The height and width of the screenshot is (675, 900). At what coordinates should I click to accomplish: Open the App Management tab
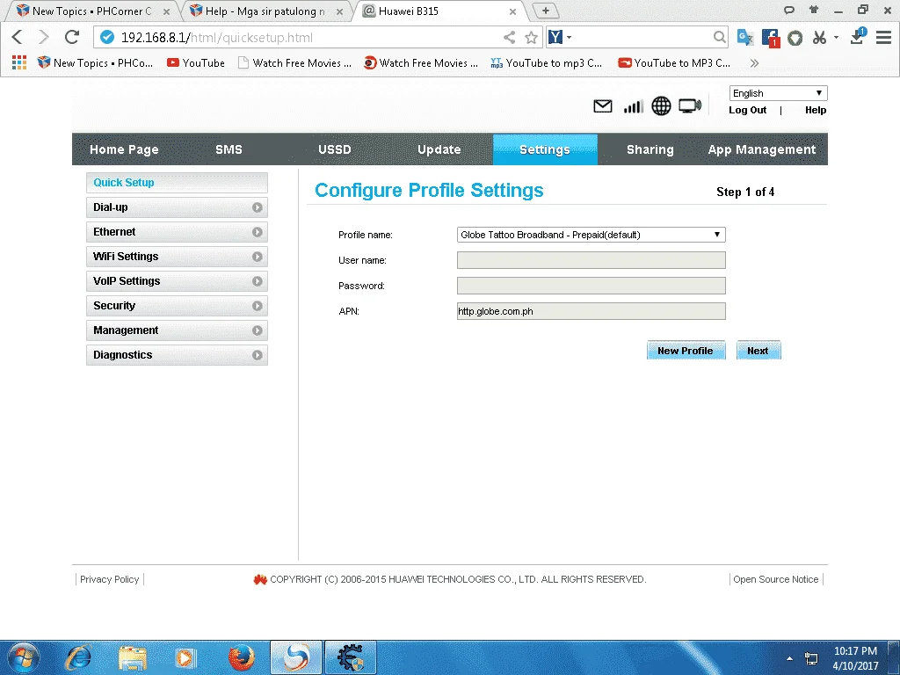[762, 149]
